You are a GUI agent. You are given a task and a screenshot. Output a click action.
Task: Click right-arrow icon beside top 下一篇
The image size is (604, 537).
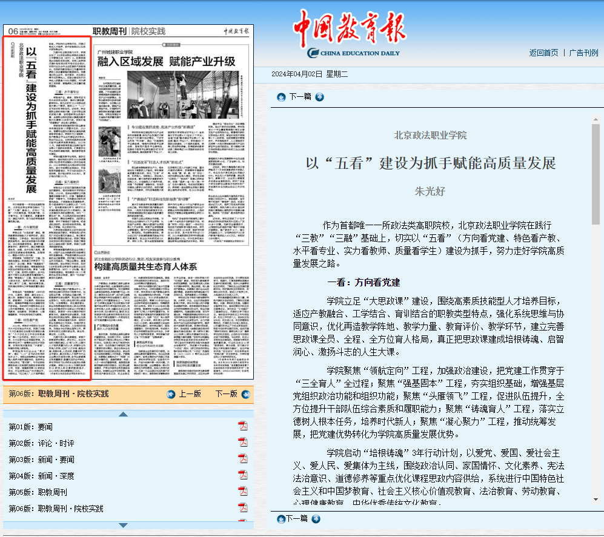(319, 97)
